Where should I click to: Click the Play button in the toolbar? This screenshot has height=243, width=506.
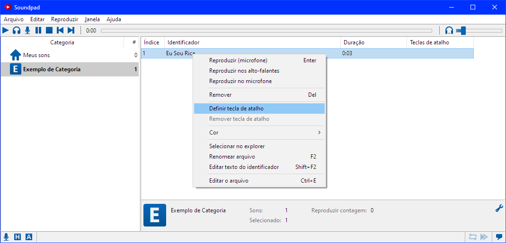tap(6, 30)
